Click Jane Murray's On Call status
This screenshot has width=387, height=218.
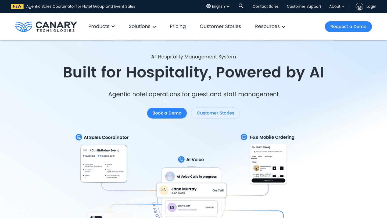pos(218,190)
